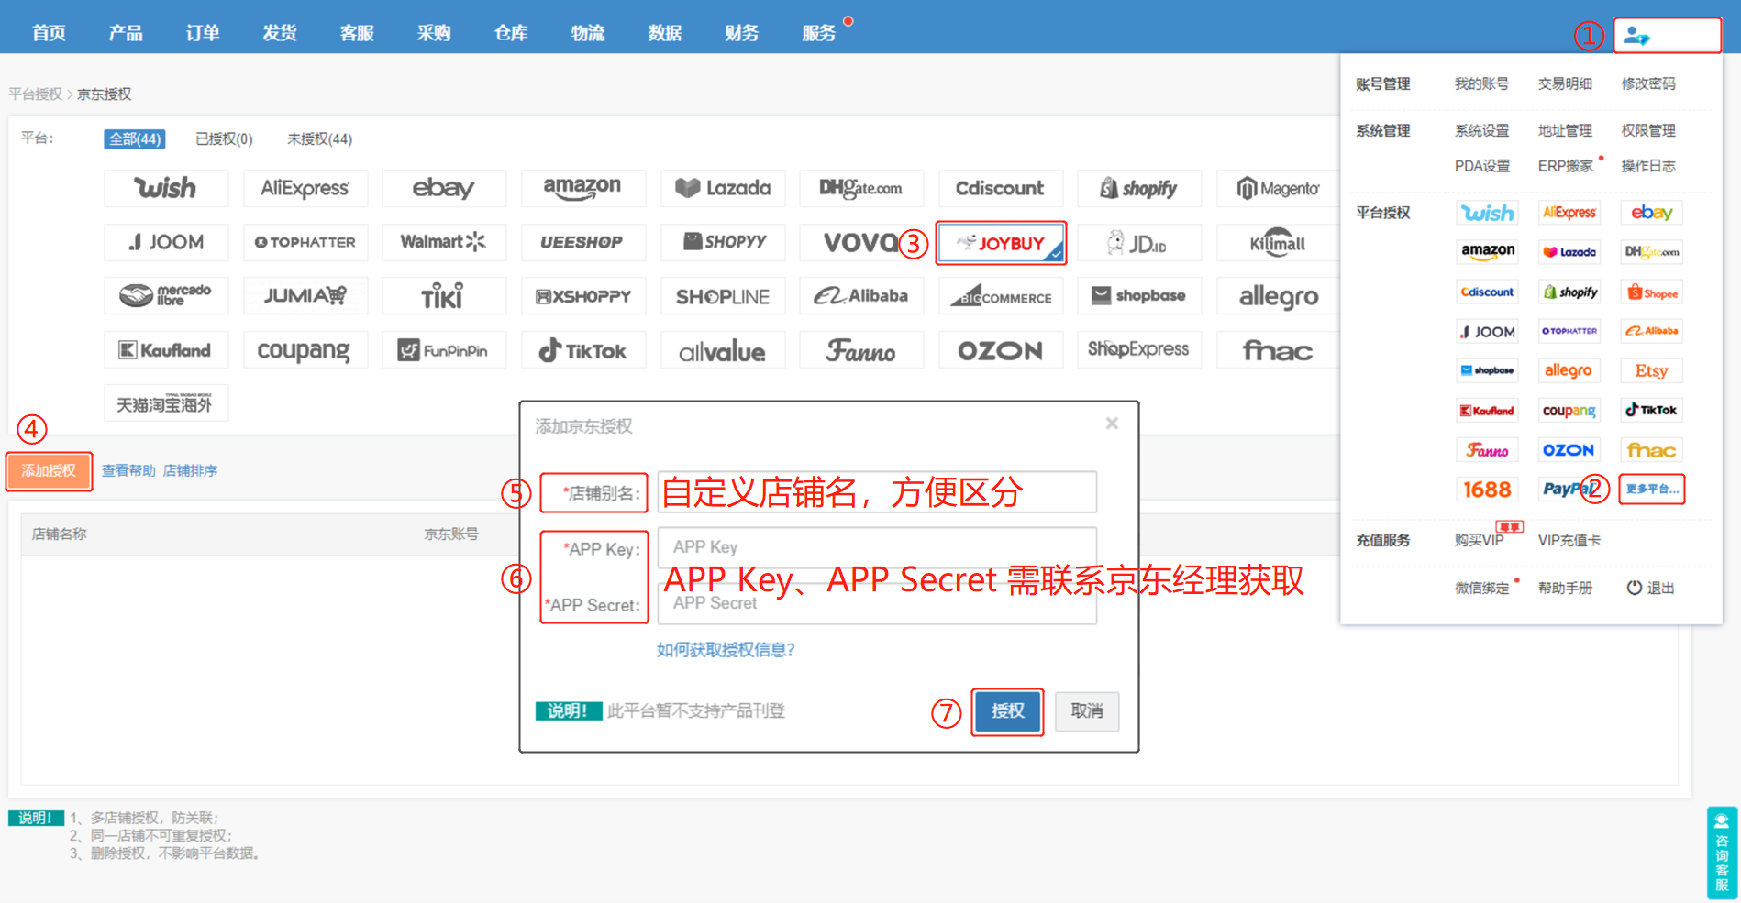Pick the Walmart platform tile
The width and height of the screenshot is (1741, 903).
coord(444,242)
